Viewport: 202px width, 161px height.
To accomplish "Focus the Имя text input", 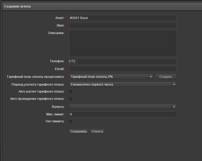I will pyautogui.click(x=123, y=25).
